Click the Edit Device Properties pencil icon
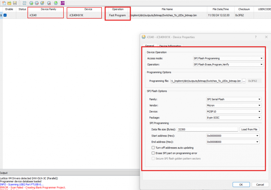Viewport: 271px width, 190px height. [42, 3]
